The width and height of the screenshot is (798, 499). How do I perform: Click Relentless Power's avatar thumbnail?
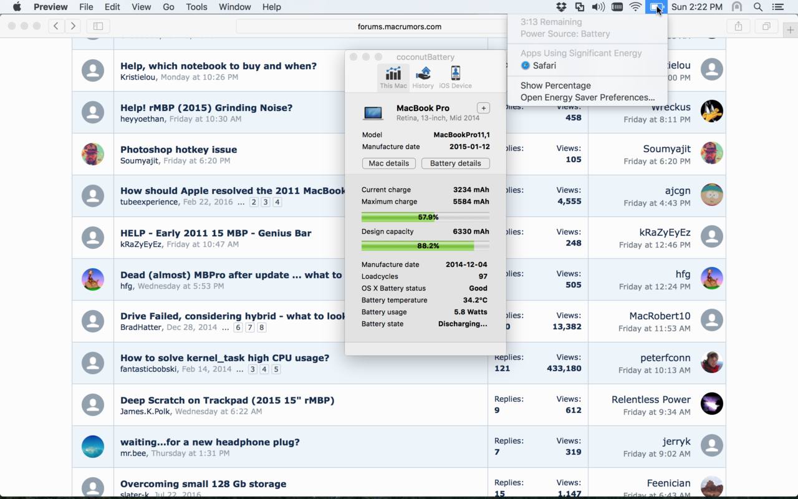point(712,404)
